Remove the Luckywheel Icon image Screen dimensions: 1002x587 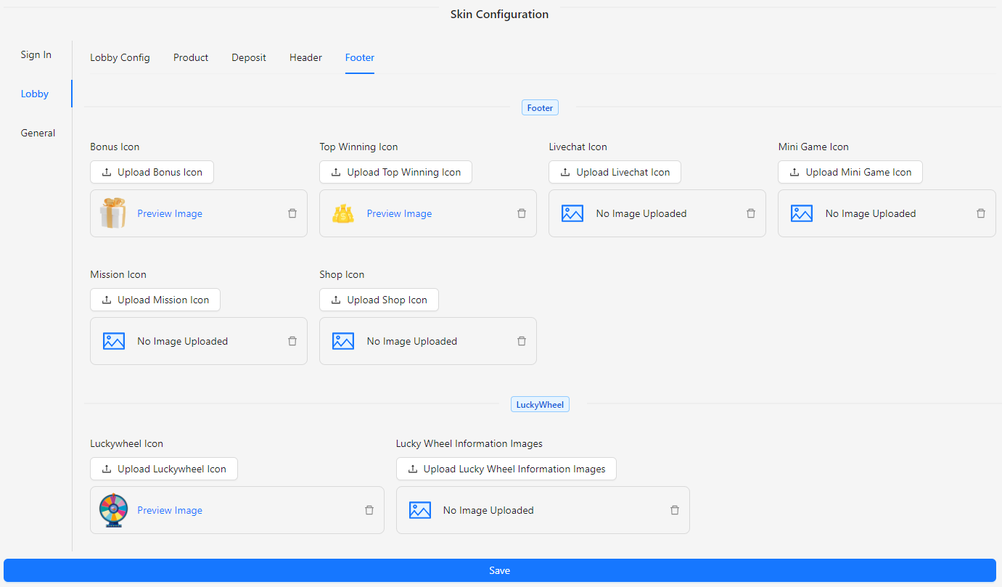tap(369, 510)
